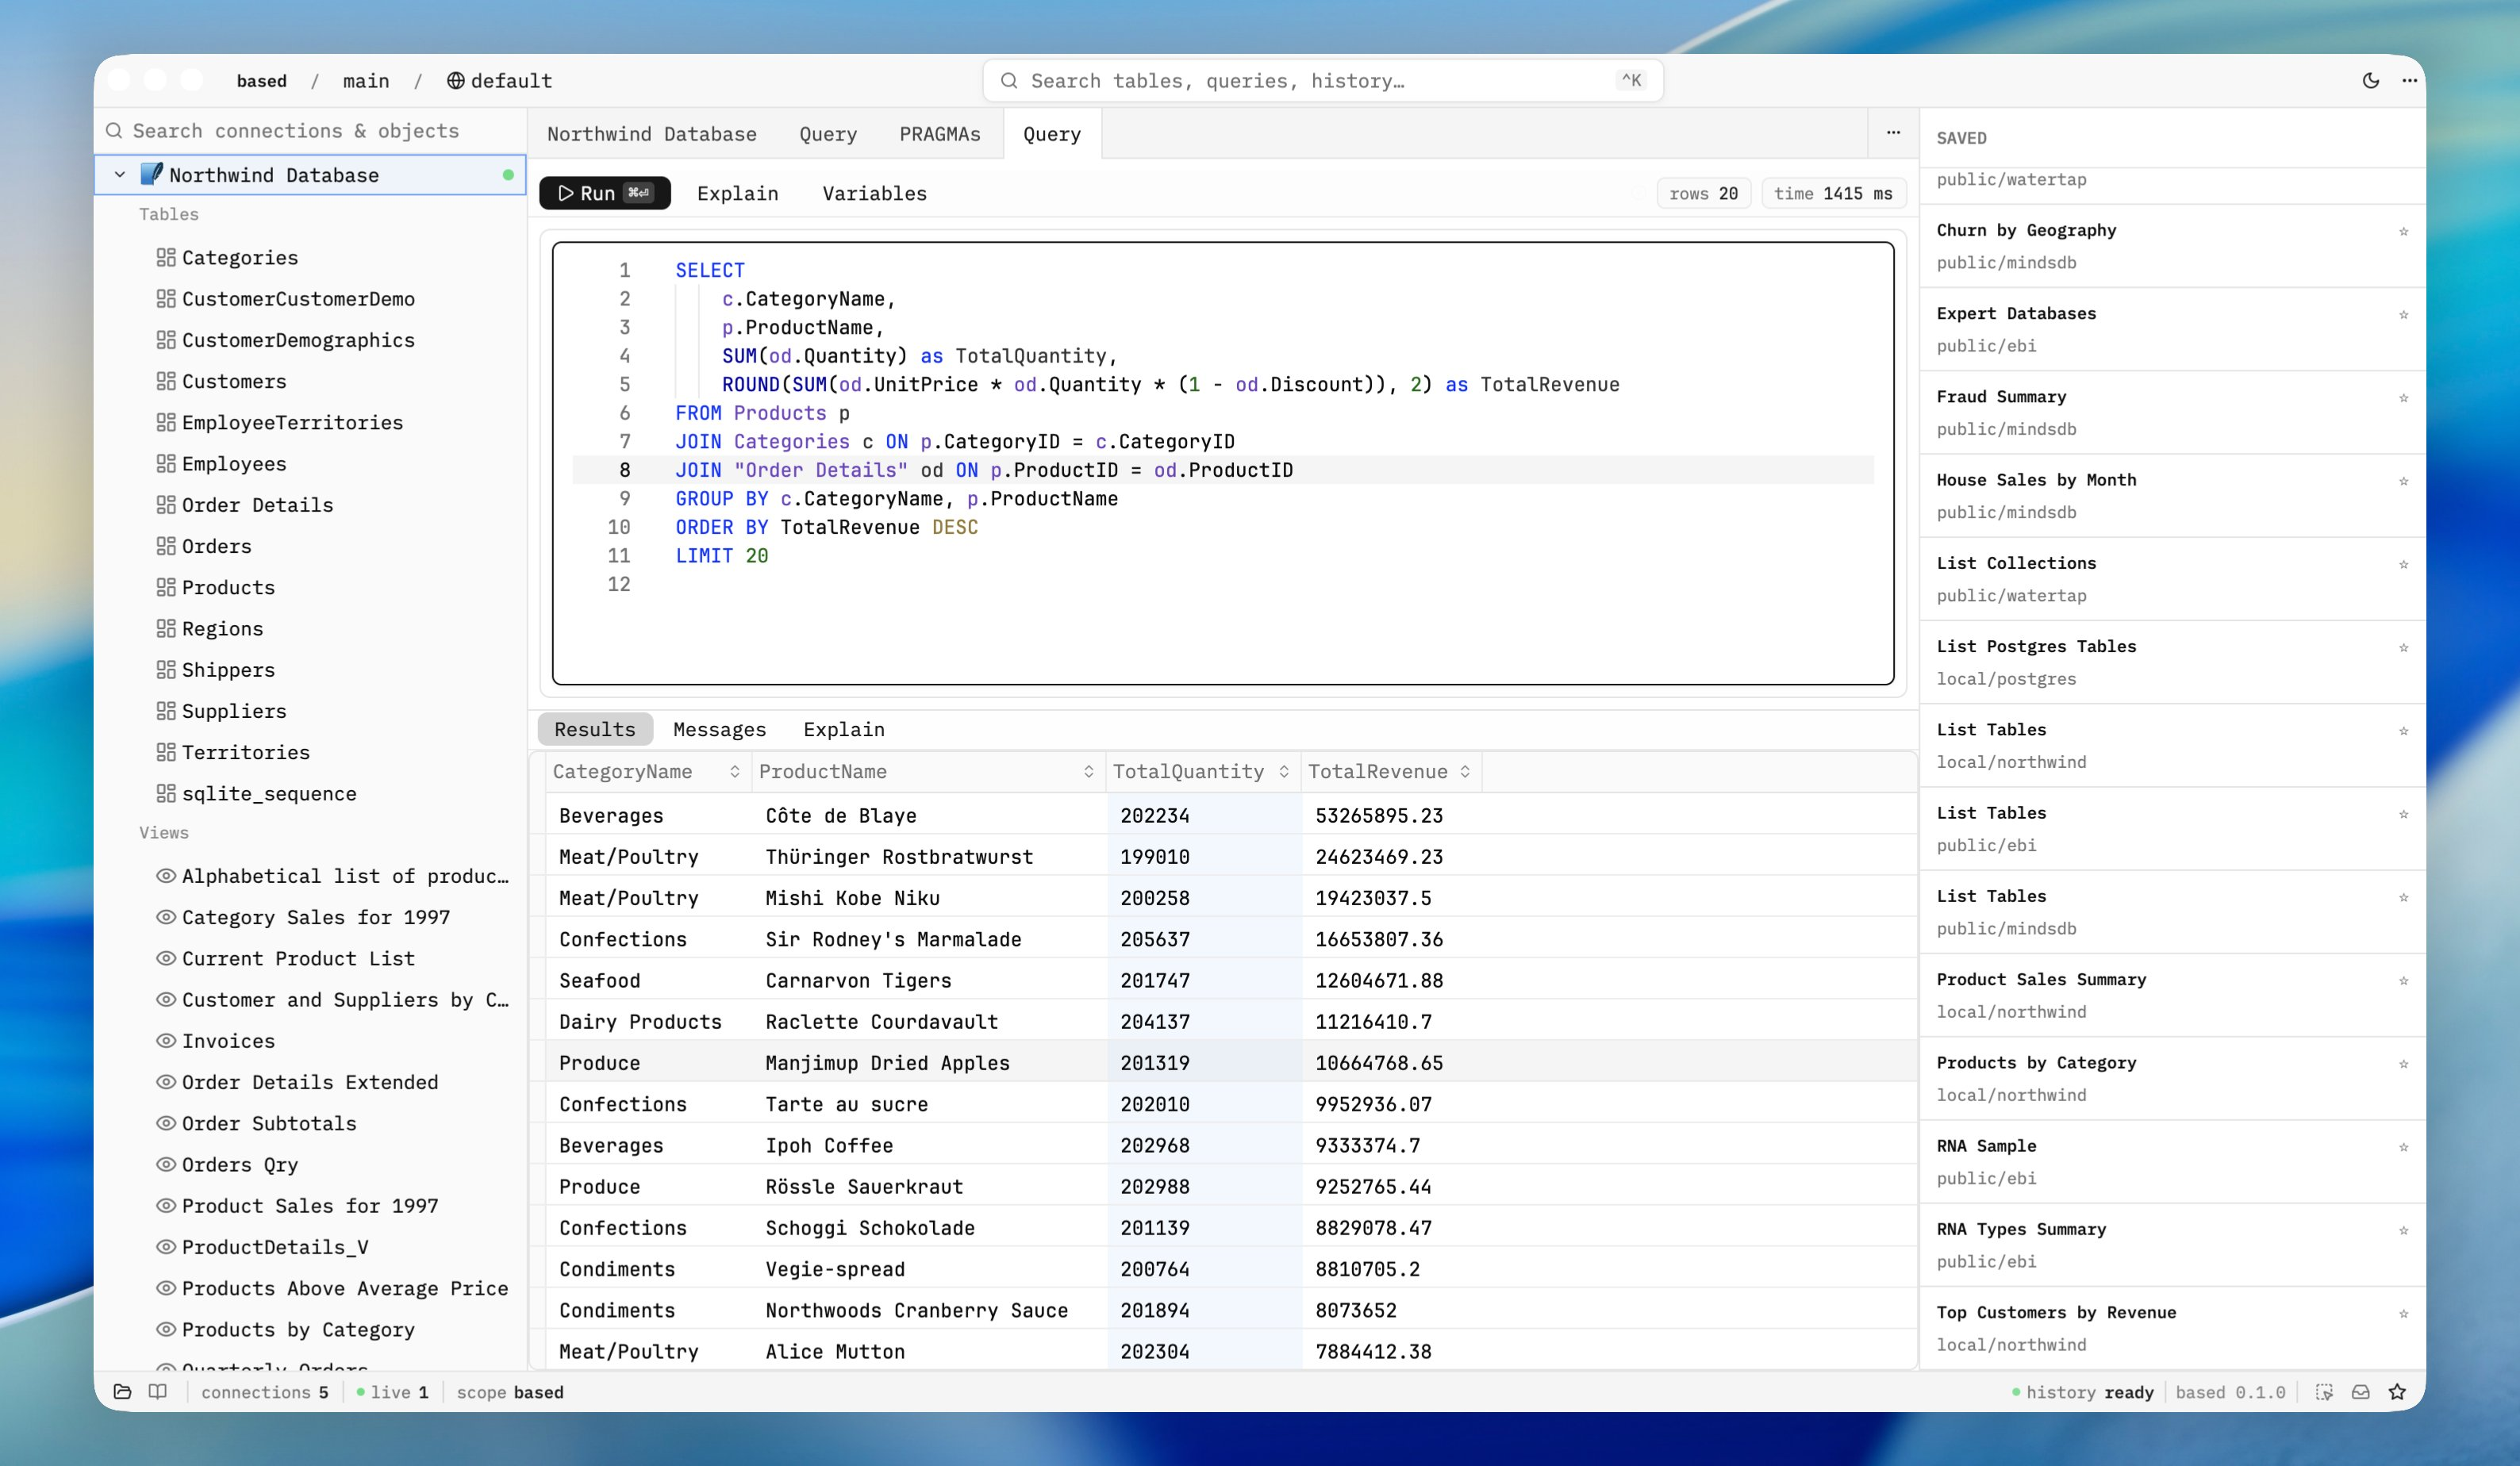Screen dimensions: 2520x1466
Task: Click the eye icon beside Current Product List
Action: click(166, 958)
